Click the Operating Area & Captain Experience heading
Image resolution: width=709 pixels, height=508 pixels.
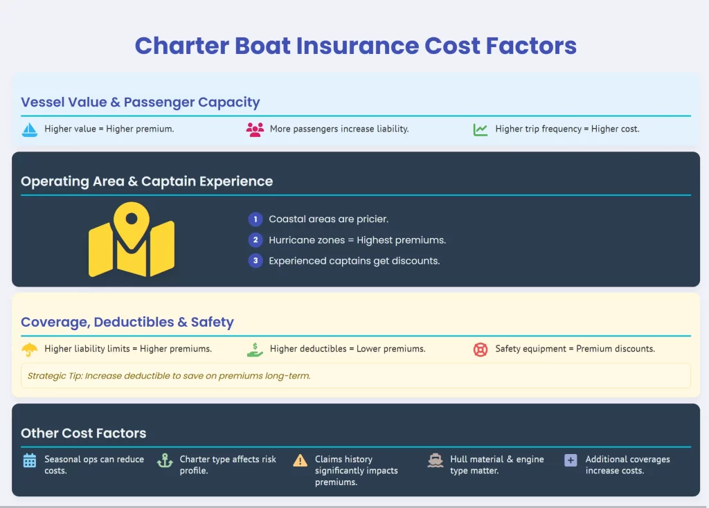pyautogui.click(x=147, y=181)
